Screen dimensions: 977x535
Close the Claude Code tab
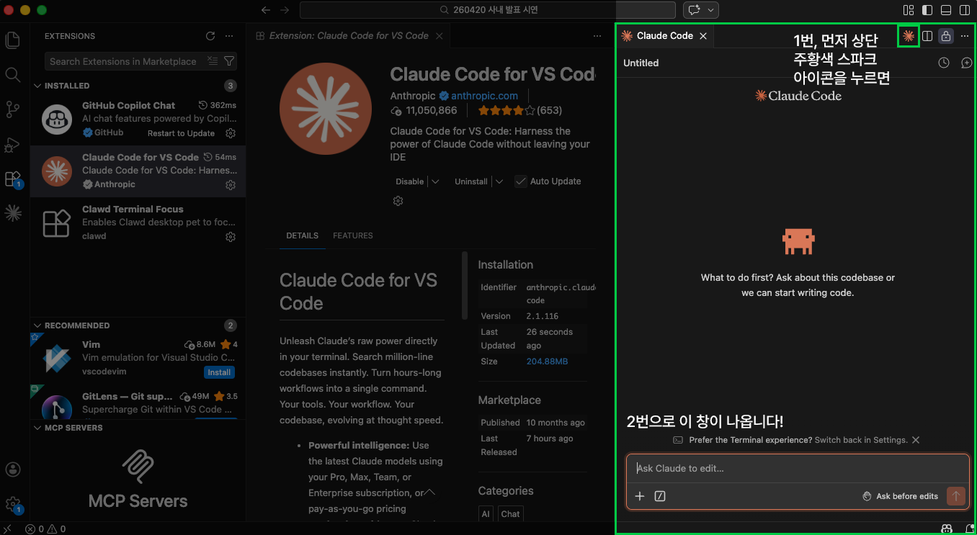tap(703, 36)
